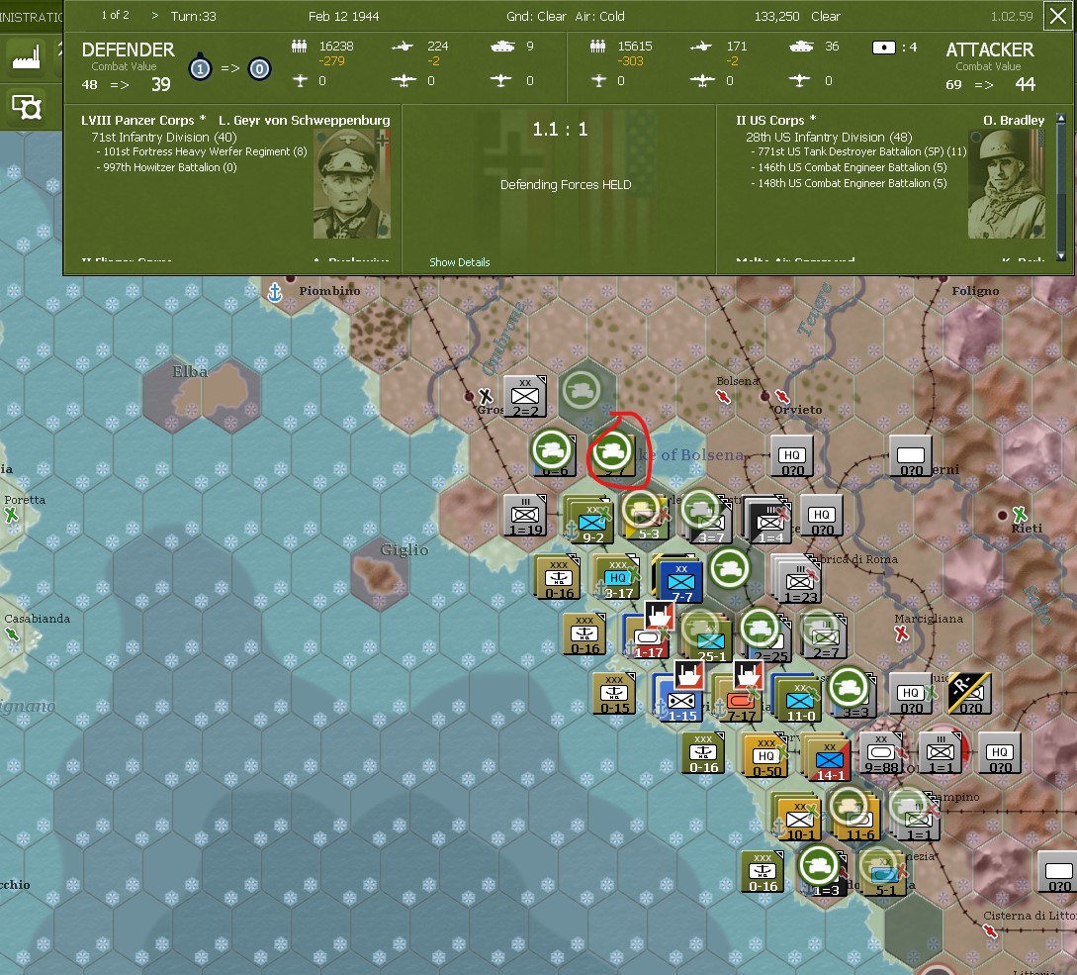Select the LVIII Panzer Corps entry

[143, 121]
